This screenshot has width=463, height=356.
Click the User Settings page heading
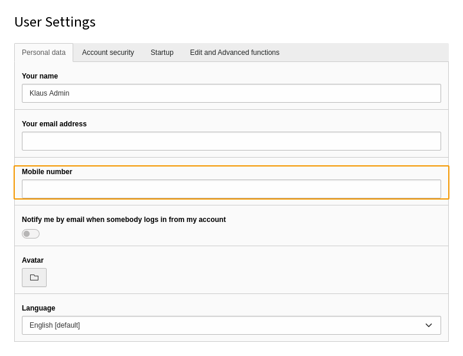click(x=55, y=22)
